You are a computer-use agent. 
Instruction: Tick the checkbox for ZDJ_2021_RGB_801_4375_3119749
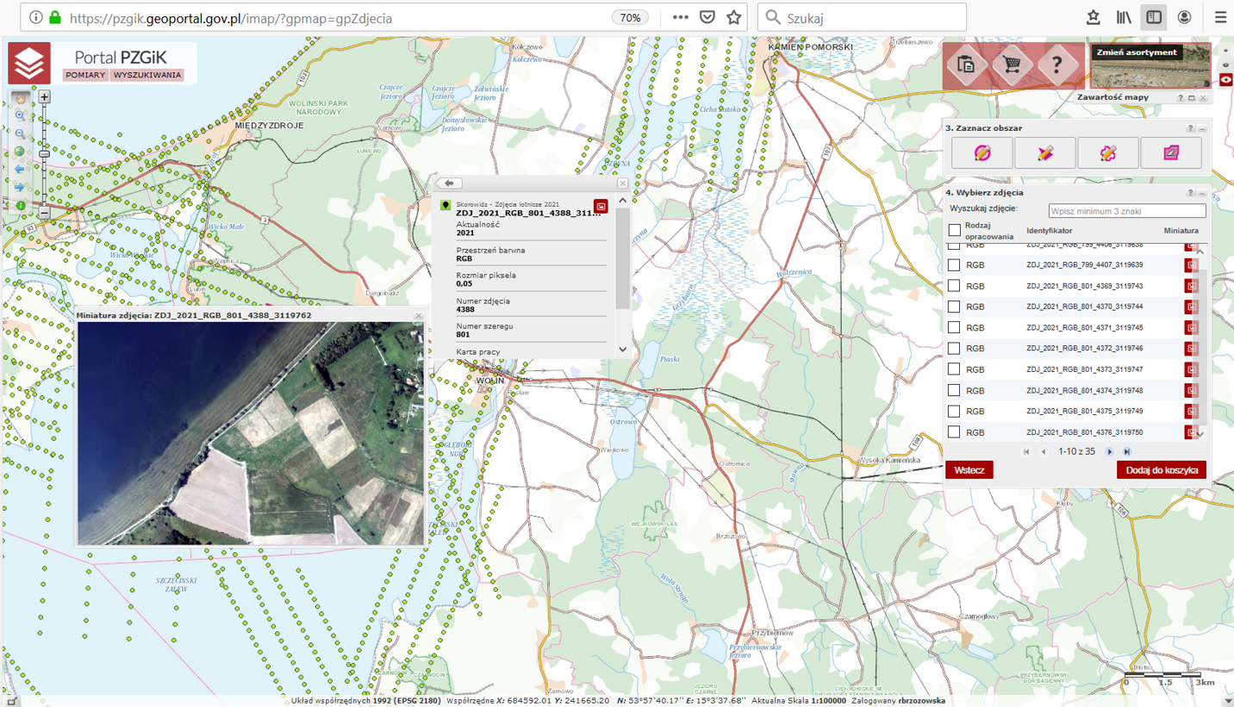(954, 412)
